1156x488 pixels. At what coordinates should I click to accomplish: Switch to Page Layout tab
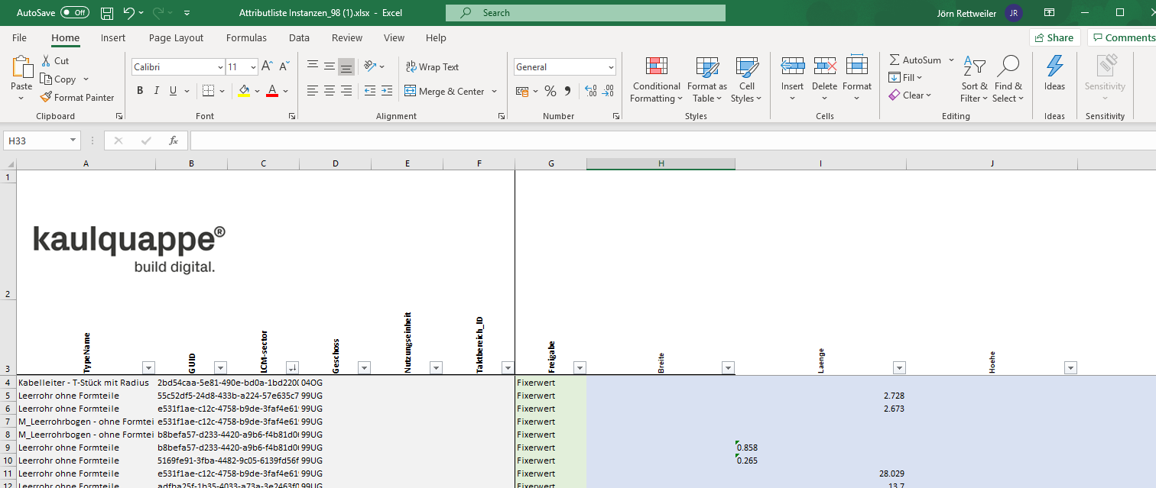pos(176,37)
